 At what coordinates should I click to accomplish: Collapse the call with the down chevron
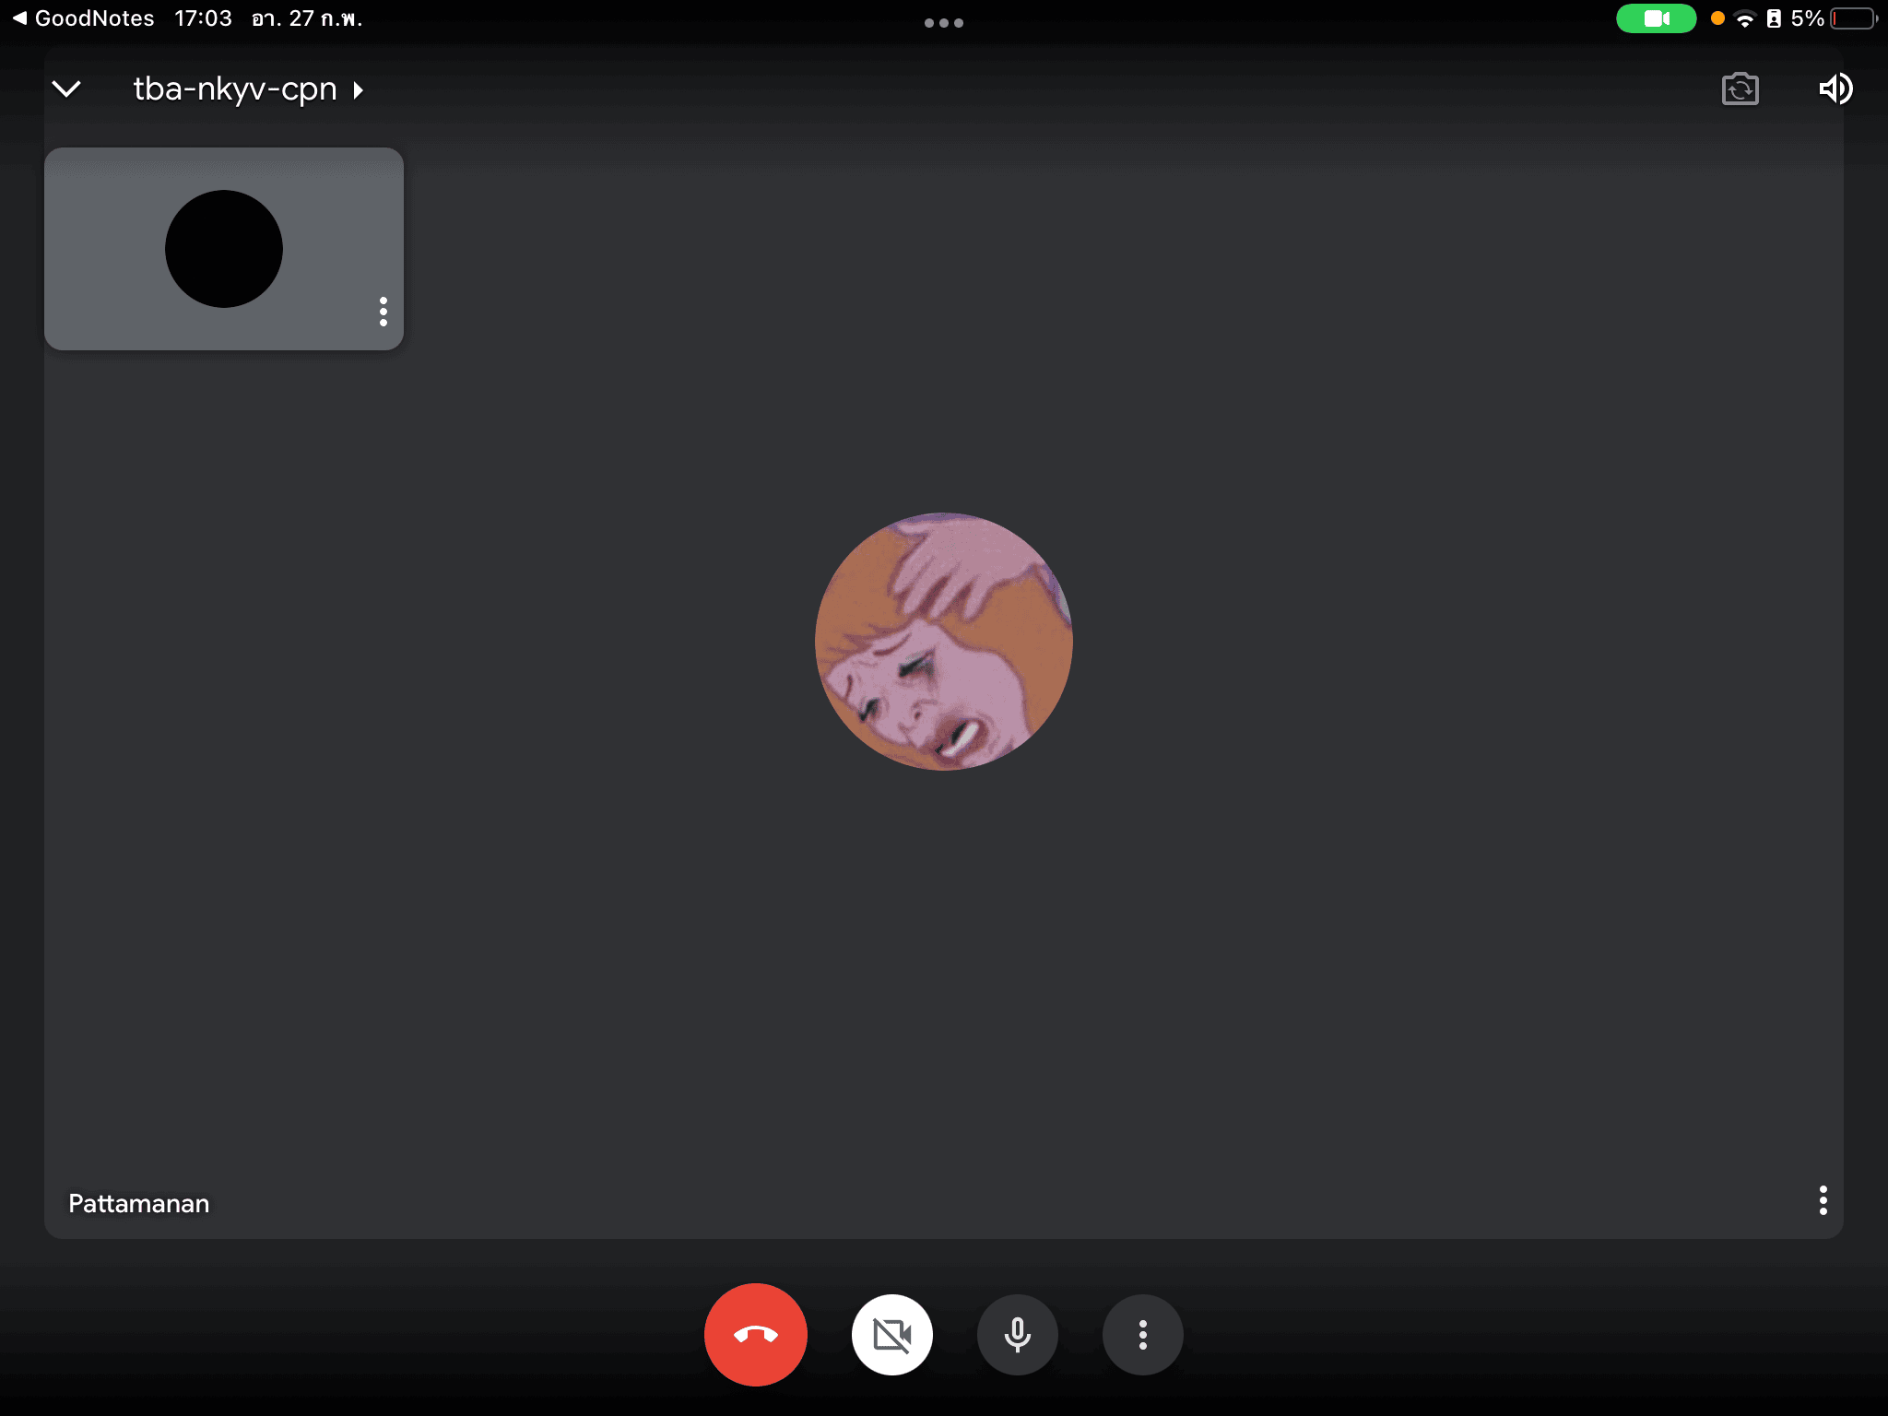point(66,89)
